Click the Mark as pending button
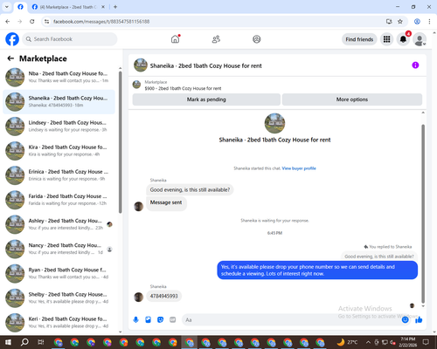The image size is (437, 349). [206, 99]
